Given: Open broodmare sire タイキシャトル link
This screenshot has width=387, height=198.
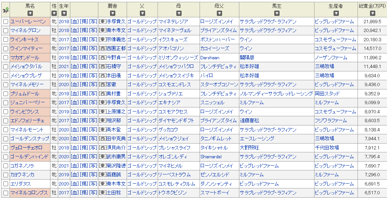Looking at the screenshot, I should click(214, 148).
